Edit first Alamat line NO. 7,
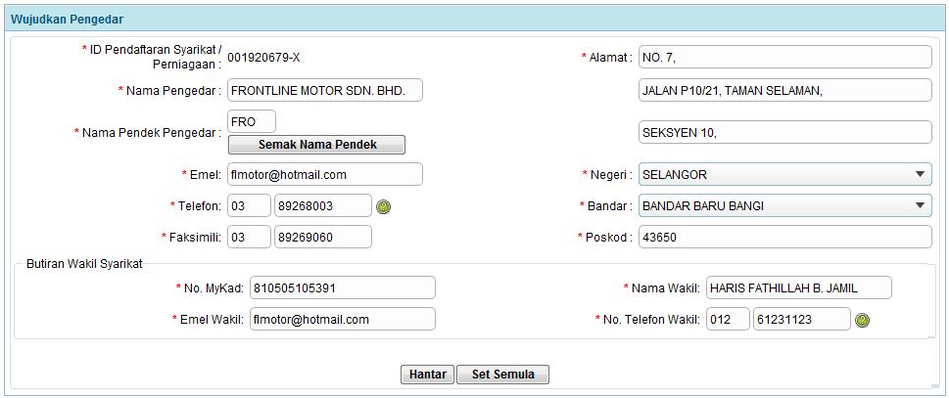The height and width of the screenshot is (398, 949). point(785,58)
